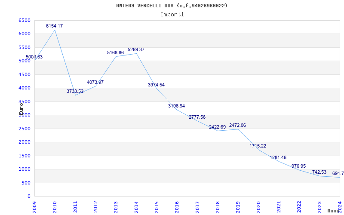
Task: Click x-axis year 2020
Action: 258,207
